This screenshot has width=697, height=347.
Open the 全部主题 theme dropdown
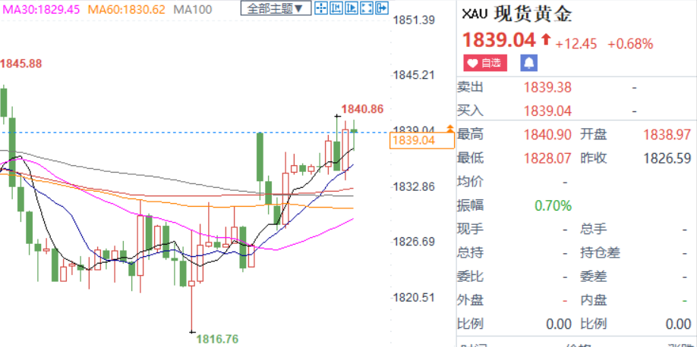click(276, 9)
